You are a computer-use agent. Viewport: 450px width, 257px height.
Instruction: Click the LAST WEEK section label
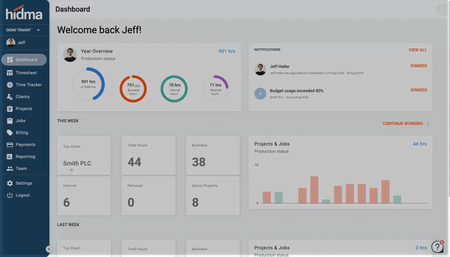(x=68, y=224)
